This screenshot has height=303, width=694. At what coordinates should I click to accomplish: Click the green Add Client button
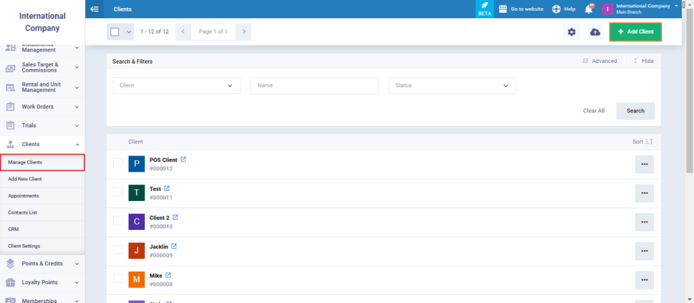(x=635, y=32)
